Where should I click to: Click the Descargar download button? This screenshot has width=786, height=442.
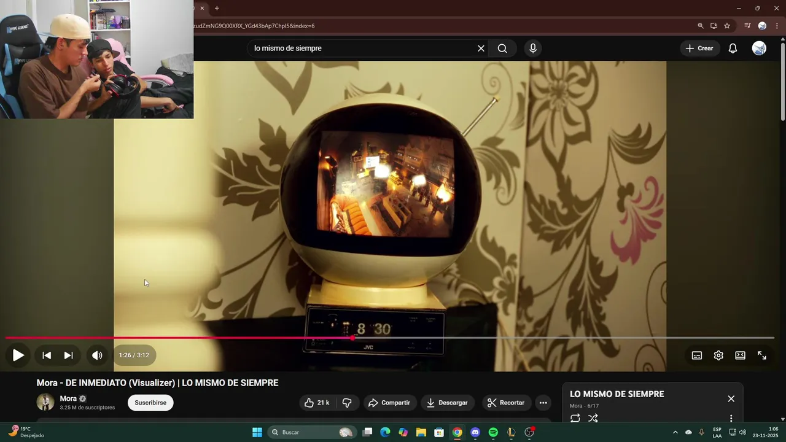click(x=447, y=403)
